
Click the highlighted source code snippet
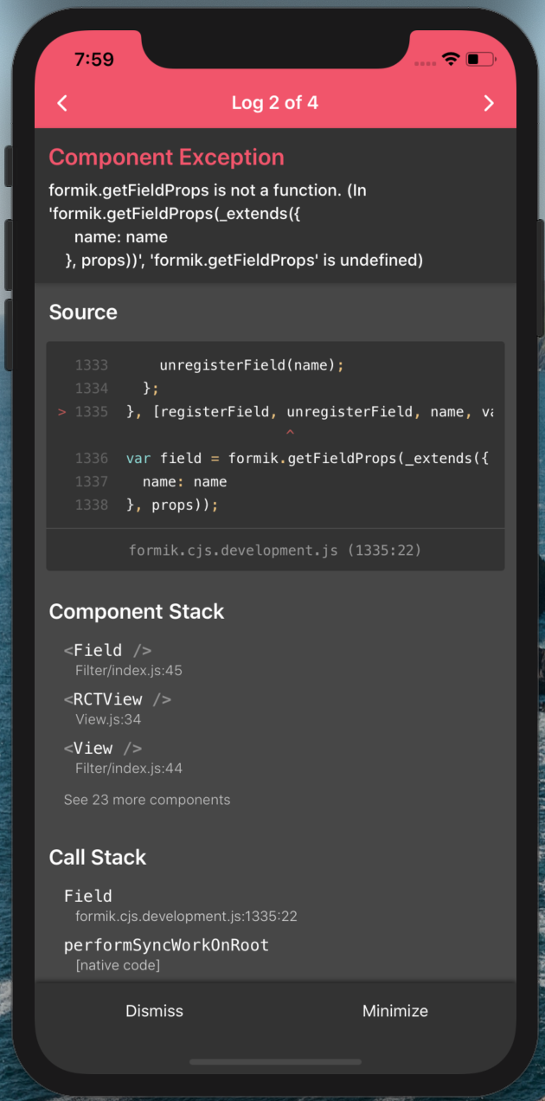275,435
